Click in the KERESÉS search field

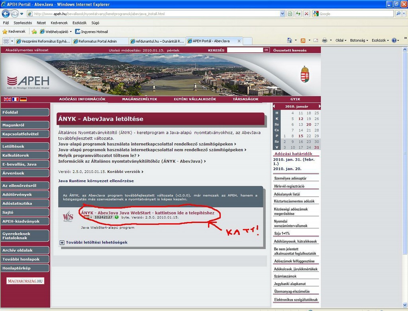pyautogui.click(x=245, y=50)
